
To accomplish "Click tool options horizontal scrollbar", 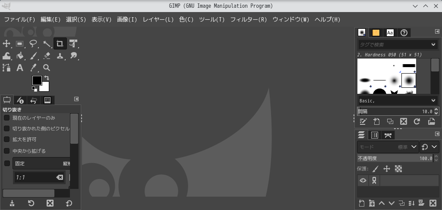I will pyautogui.click(x=28, y=193).
